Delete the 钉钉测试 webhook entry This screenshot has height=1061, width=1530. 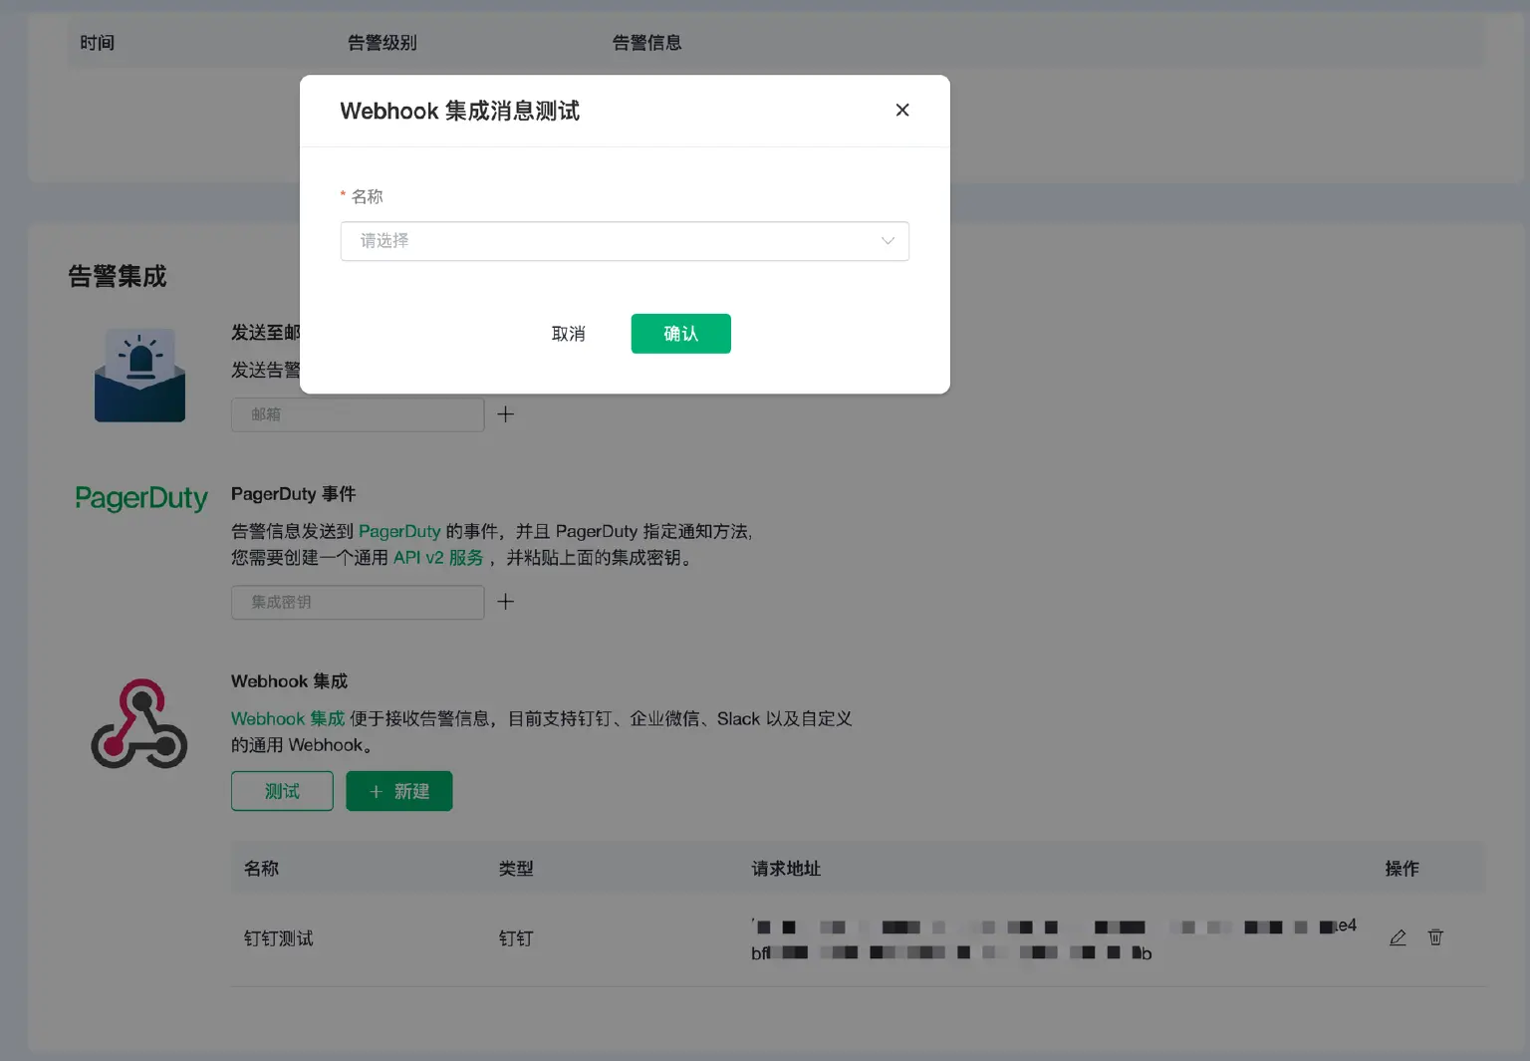1435,937
